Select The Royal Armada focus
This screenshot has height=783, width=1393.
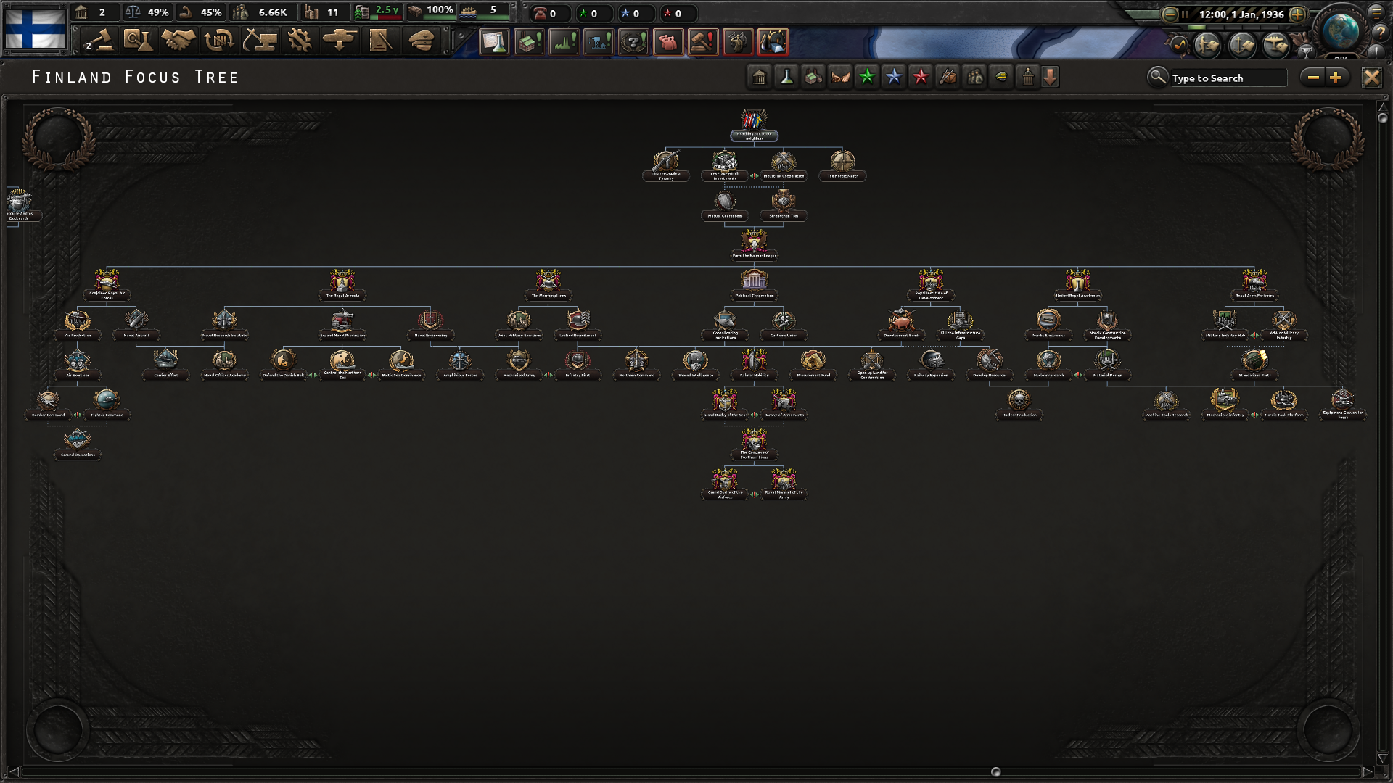[x=342, y=283]
